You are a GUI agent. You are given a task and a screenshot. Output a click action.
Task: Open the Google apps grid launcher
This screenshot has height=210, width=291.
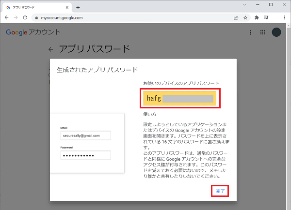point(263,32)
